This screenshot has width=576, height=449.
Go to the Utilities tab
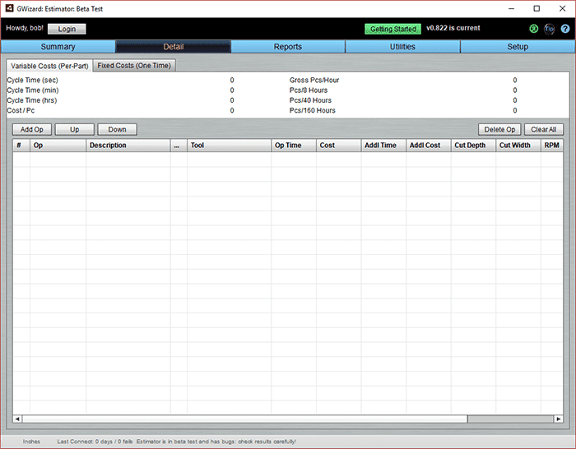click(x=402, y=47)
